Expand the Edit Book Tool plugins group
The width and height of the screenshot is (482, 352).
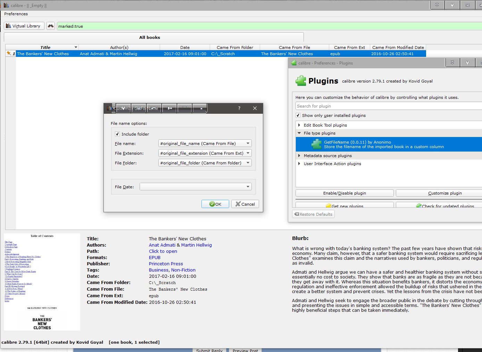[299, 125]
